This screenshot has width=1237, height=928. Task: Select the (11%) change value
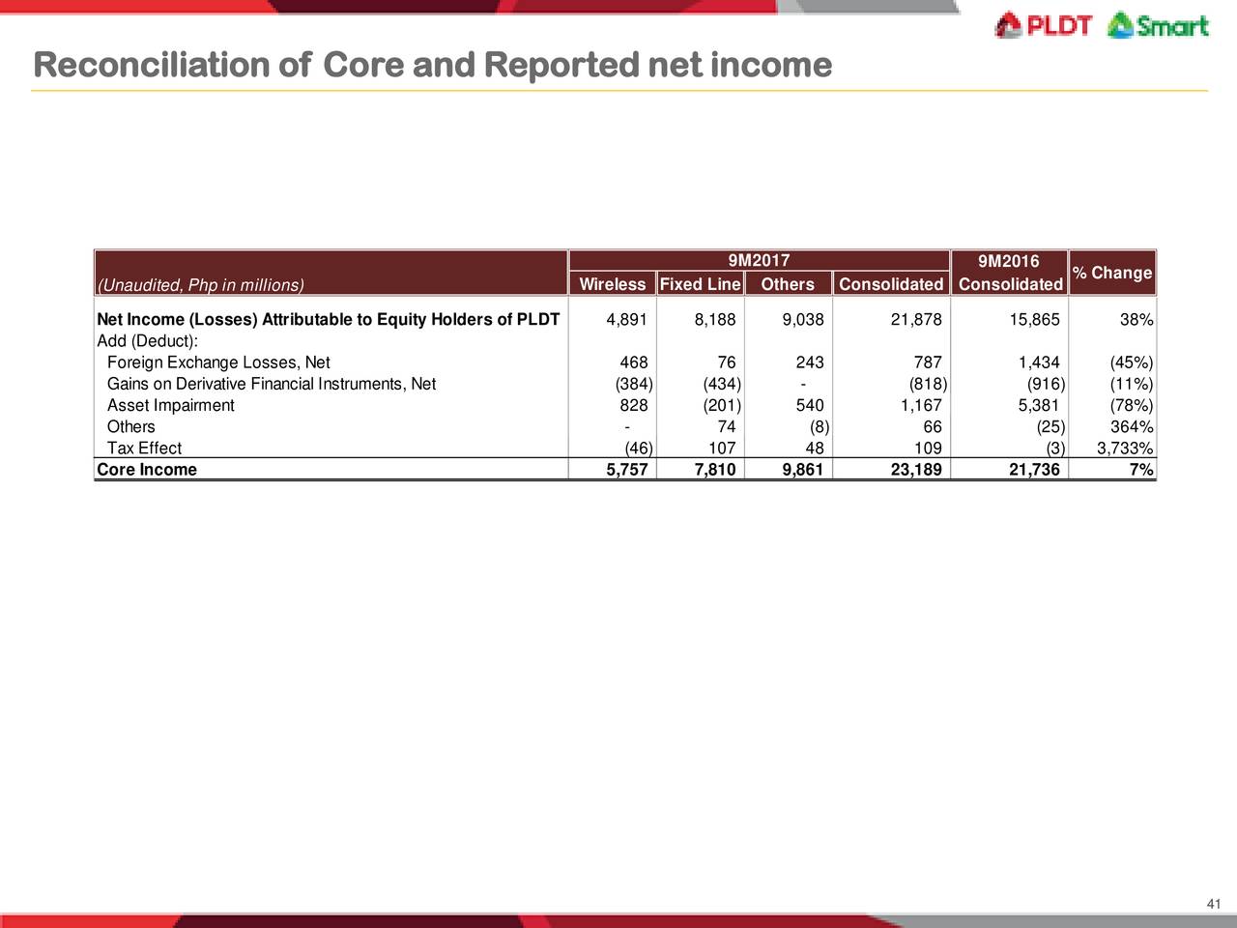(x=1132, y=384)
